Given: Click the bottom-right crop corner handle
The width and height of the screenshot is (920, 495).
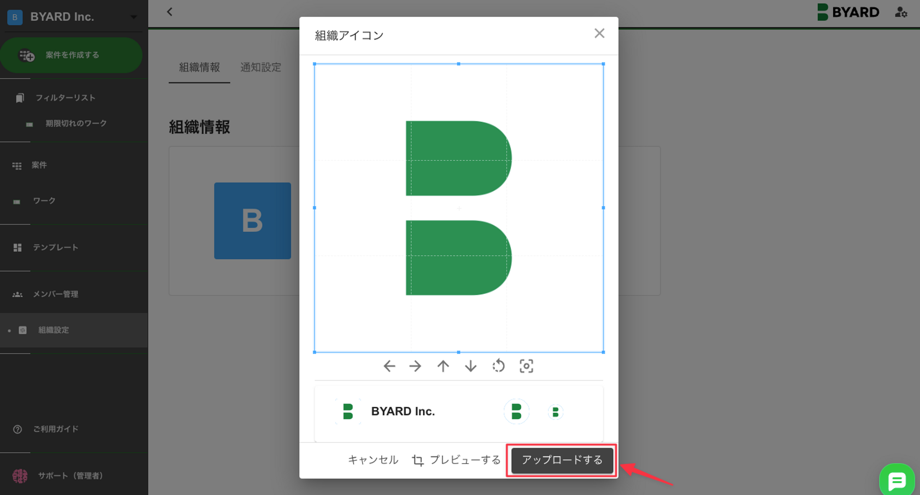Looking at the screenshot, I should coord(603,352).
